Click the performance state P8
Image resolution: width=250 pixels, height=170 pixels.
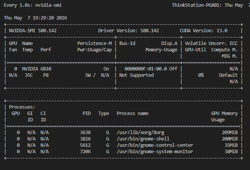46,75
